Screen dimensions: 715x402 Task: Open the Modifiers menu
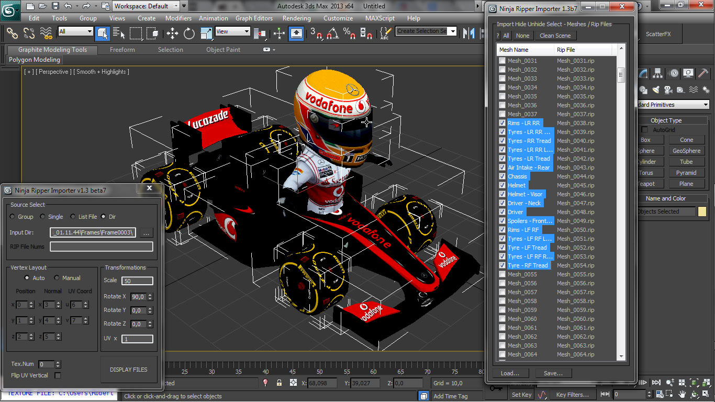pyautogui.click(x=178, y=18)
